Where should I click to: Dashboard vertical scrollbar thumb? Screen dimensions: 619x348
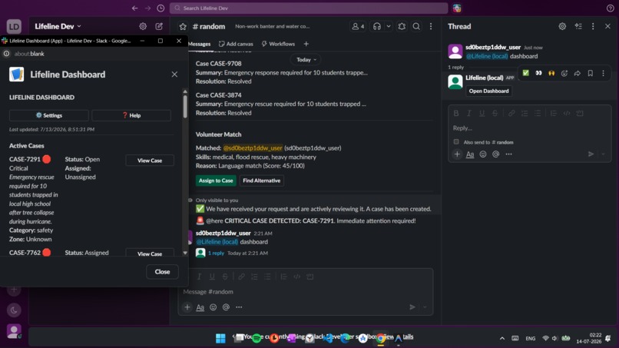click(x=185, y=106)
